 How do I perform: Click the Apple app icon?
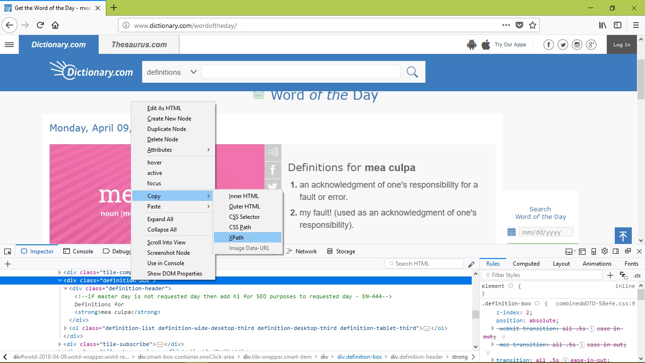click(x=486, y=44)
